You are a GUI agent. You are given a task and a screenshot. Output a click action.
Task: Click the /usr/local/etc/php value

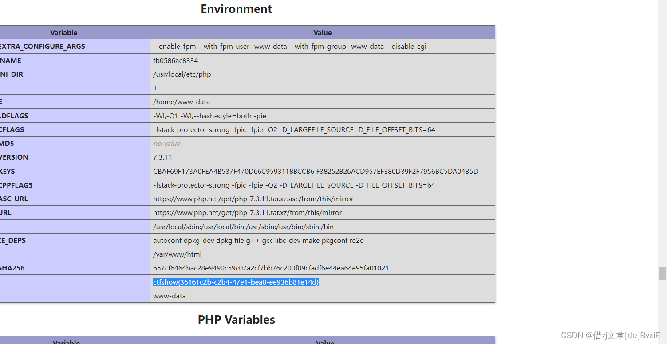(x=182, y=74)
